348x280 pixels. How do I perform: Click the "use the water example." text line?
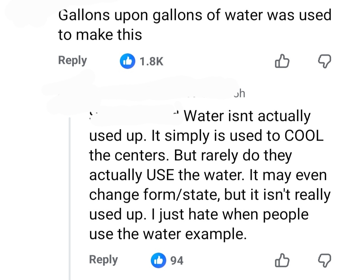[168, 234]
